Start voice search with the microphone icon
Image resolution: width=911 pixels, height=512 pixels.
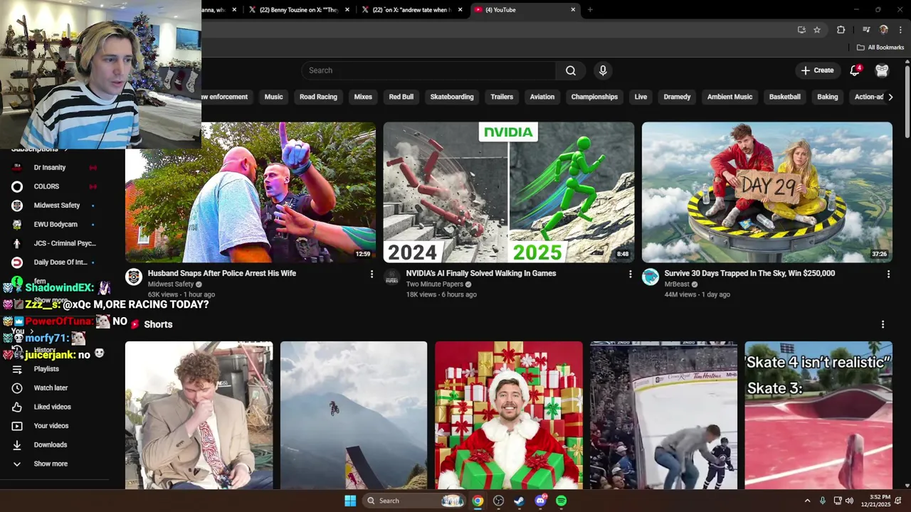coord(603,70)
